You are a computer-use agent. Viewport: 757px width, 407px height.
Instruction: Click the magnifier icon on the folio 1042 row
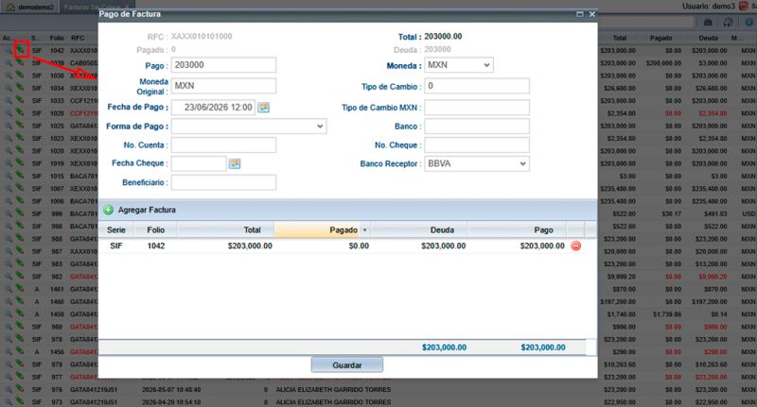tap(9, 50)
